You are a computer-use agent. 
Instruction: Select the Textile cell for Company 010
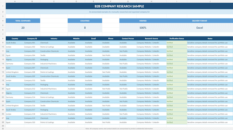[54, 81]
